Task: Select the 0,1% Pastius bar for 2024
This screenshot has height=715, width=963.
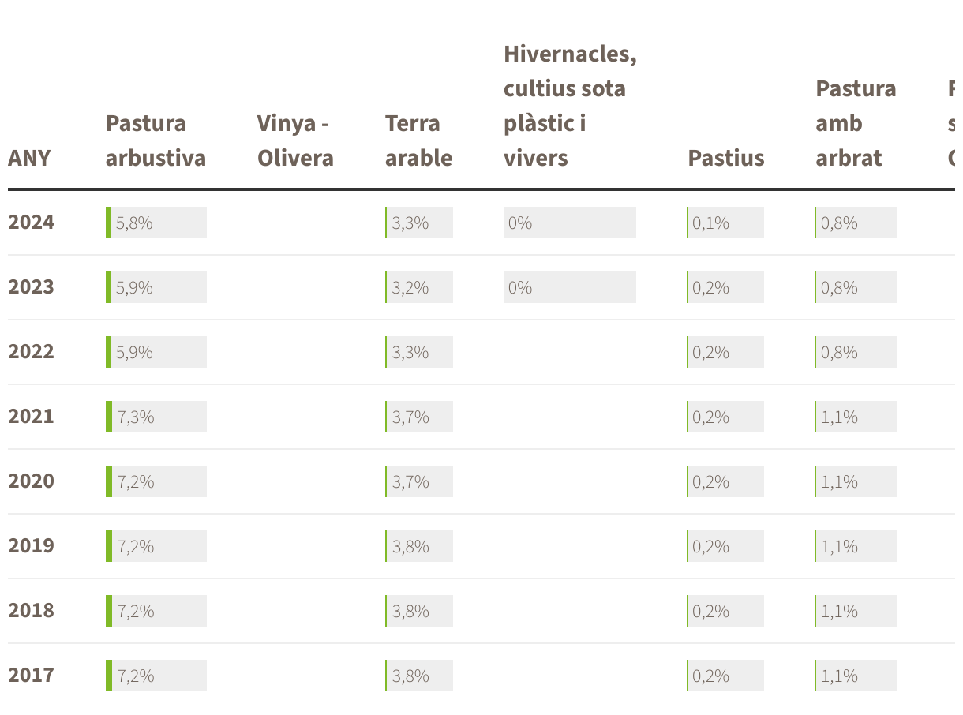Action: (725, 223)
